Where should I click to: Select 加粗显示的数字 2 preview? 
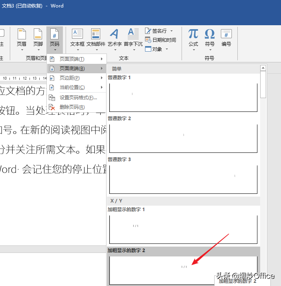pyautogui.click(x=183, y=270)
